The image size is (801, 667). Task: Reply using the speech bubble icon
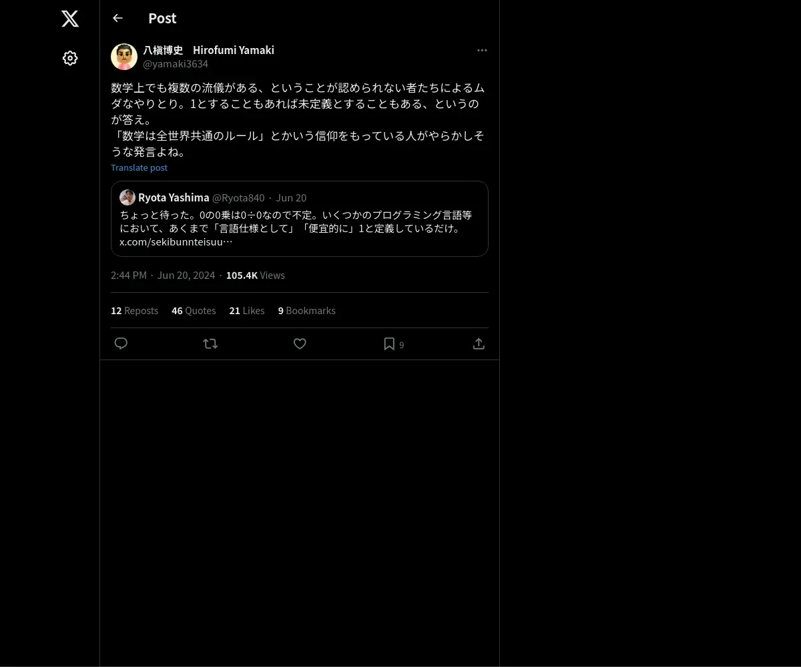click(x=121, y=344)
